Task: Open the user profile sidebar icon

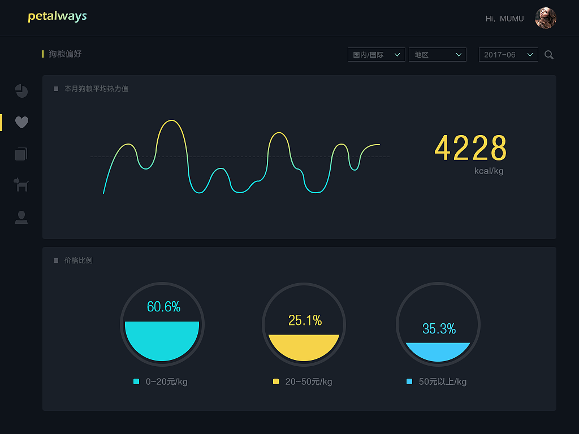Action: pyautogui.click(x=21, y=218)
